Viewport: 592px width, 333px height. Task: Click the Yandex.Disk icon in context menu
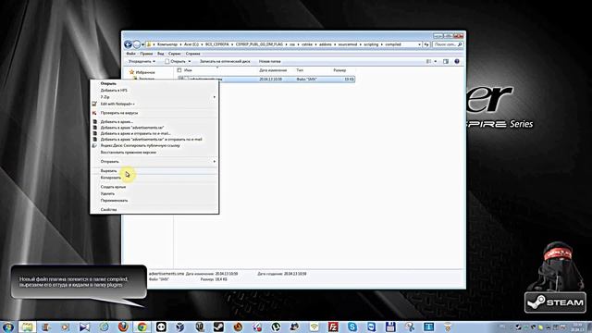(x=94, y=145)
